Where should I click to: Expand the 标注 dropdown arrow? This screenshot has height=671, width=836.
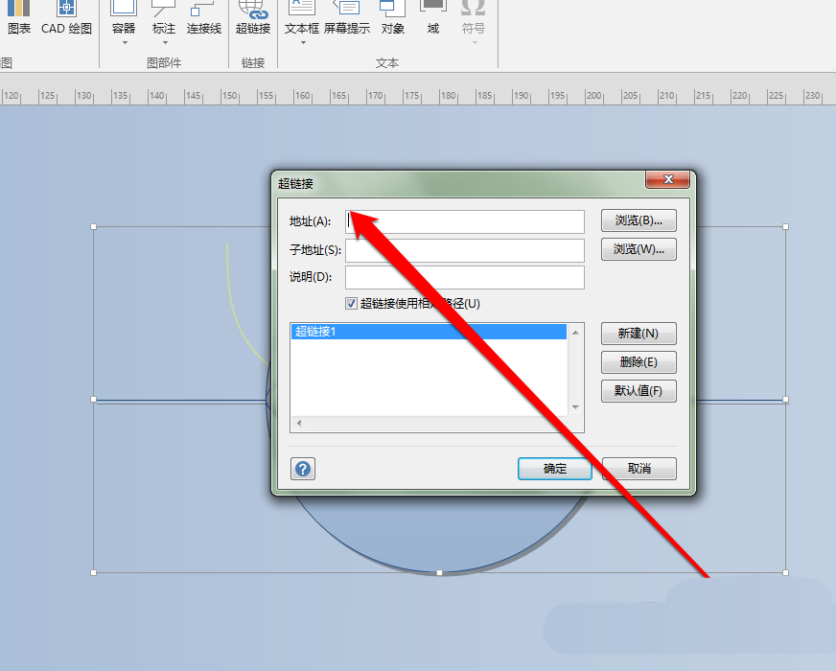[x=163, y=40]
